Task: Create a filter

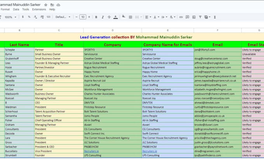Action: pyautogui.click(x=200, y=17)
